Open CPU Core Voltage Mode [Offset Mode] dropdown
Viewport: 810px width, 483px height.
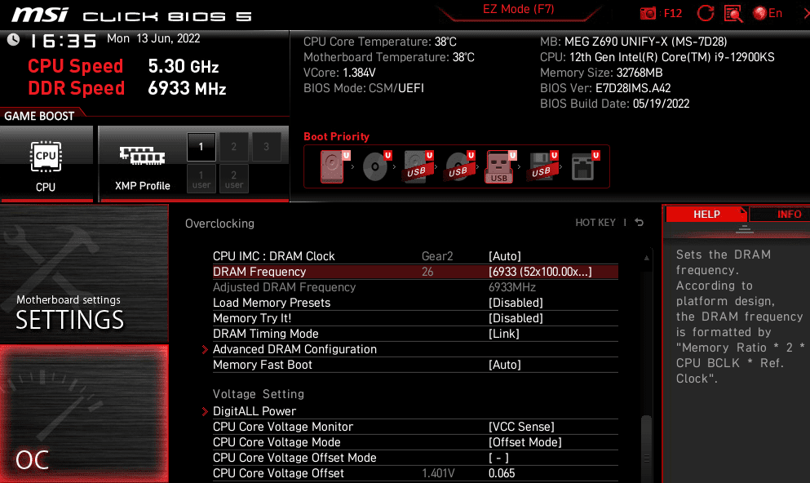click(525, 442)
